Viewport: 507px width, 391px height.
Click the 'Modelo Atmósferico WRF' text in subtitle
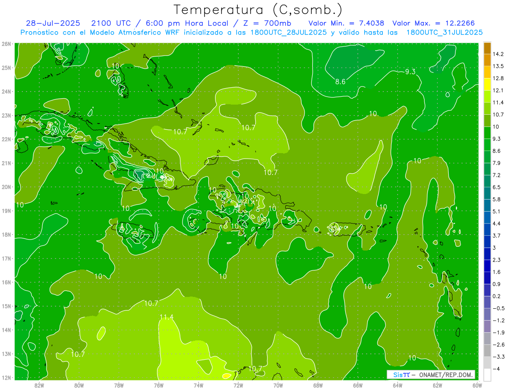coord(134,32)
